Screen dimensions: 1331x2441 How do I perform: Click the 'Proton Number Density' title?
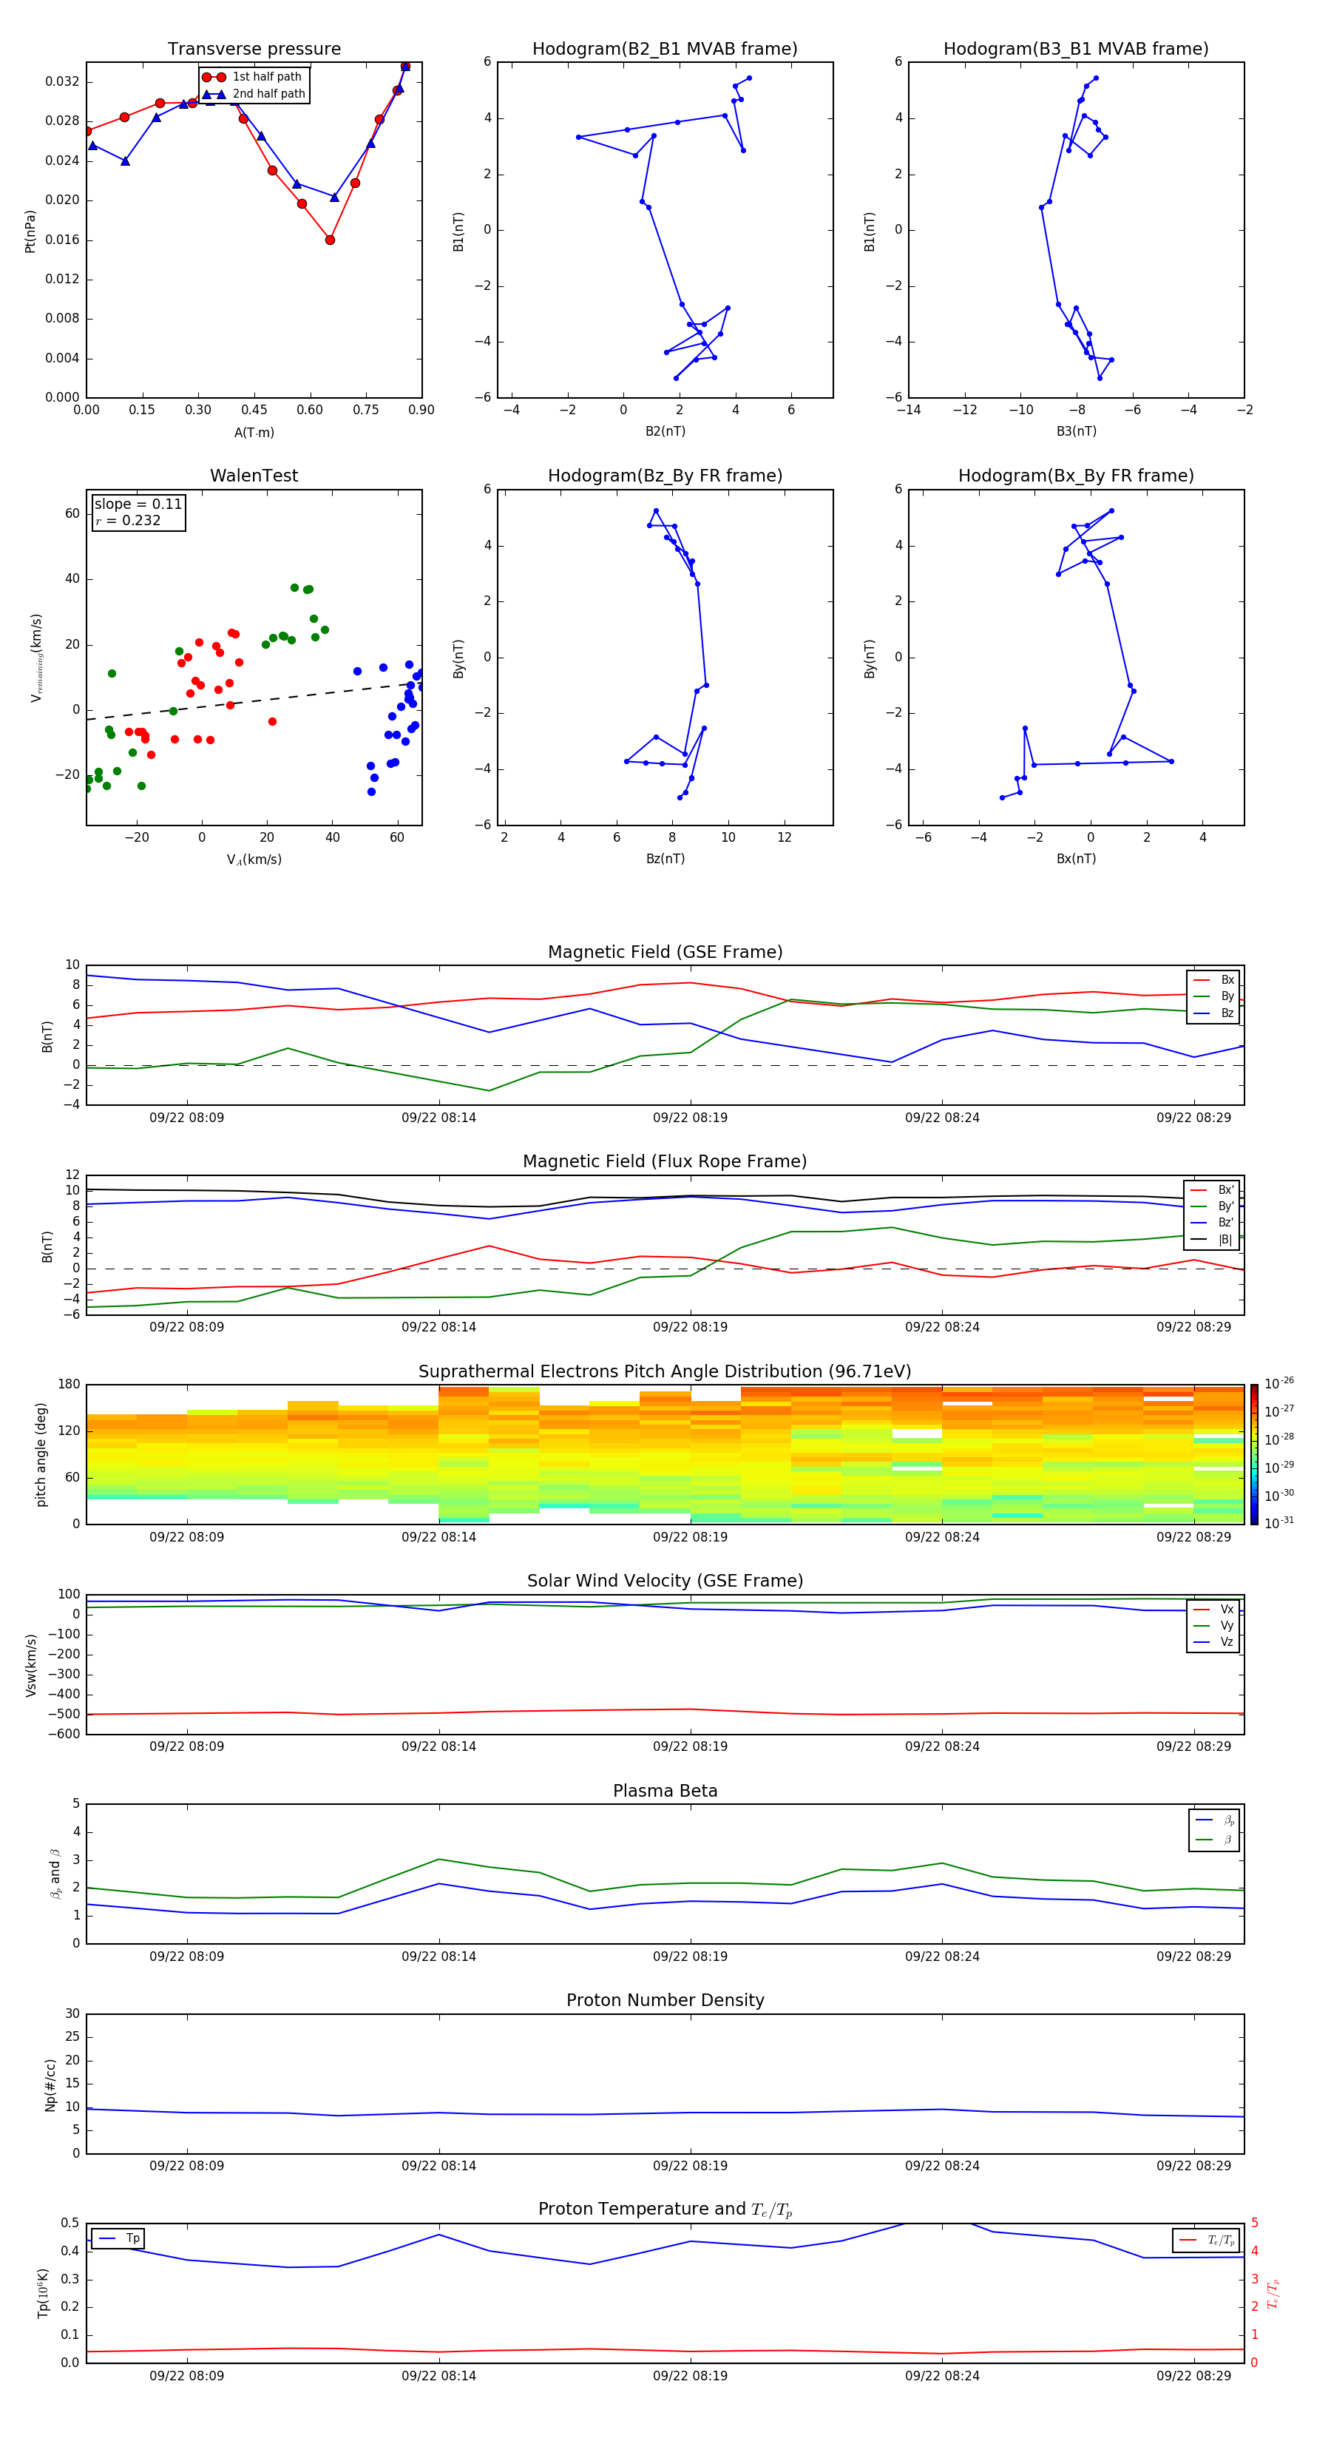pyautogui.click(x=665, y=2000)
